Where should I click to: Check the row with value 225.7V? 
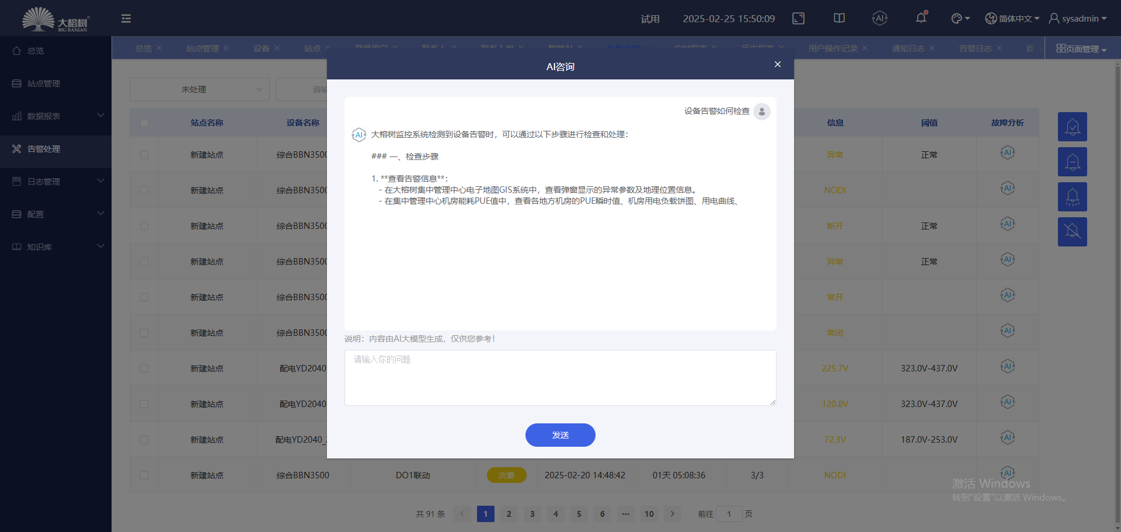pos(144,368)
